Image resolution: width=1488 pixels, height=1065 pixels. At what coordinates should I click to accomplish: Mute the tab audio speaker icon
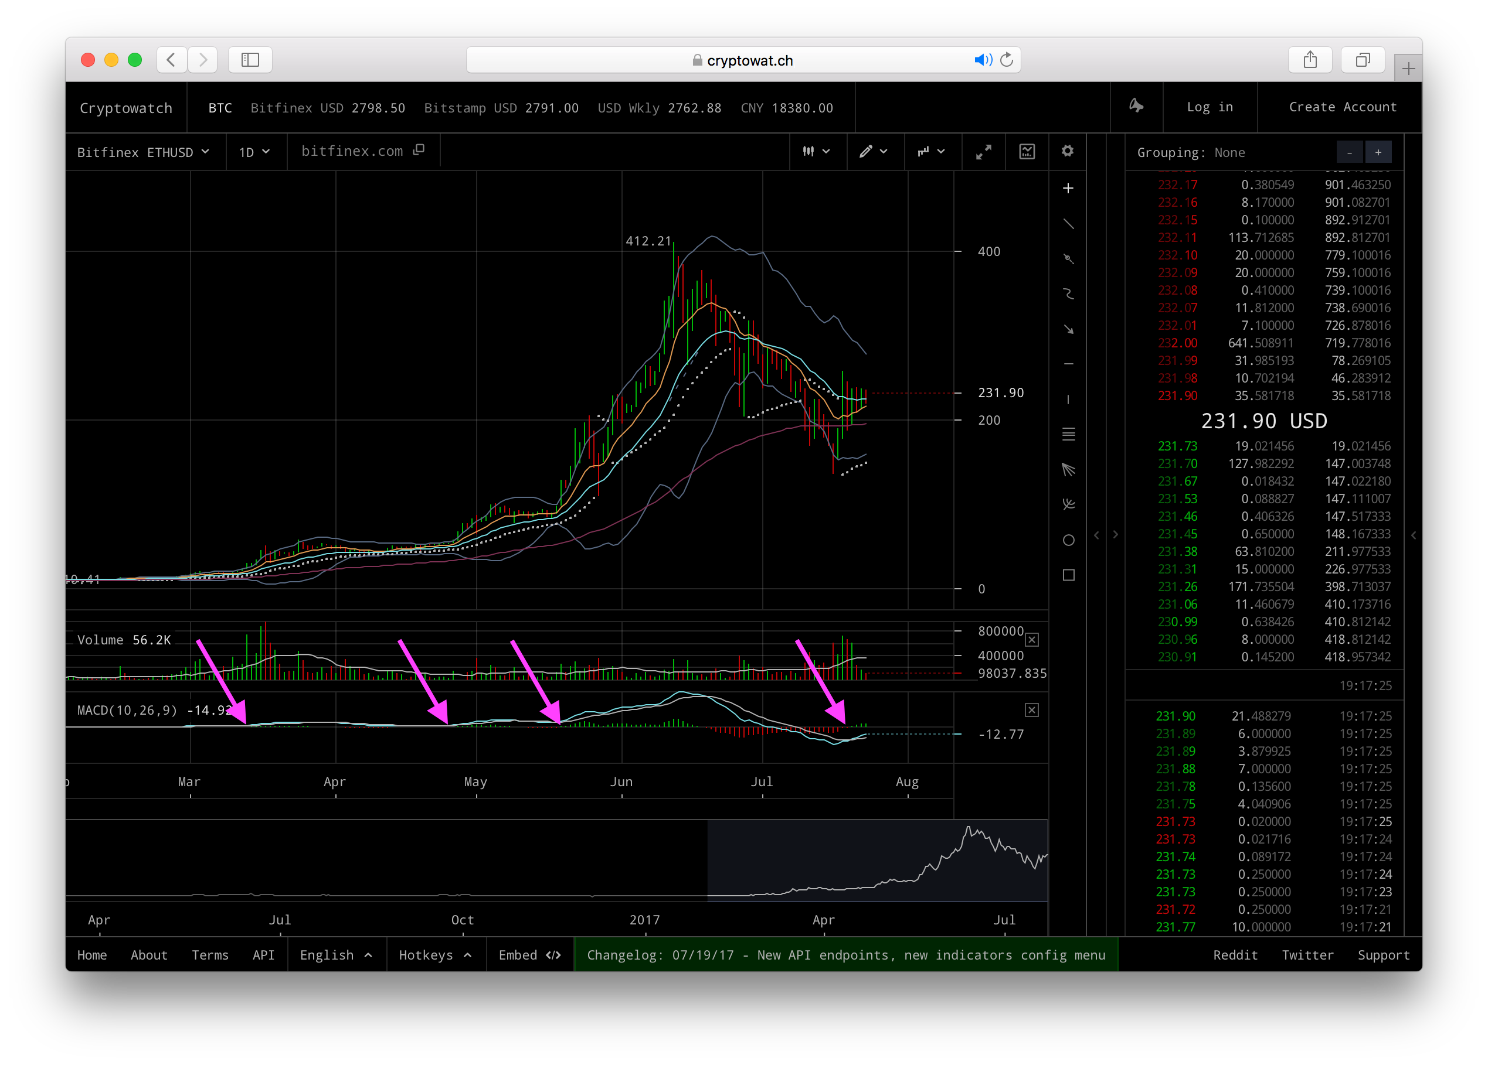coord(983,60)
